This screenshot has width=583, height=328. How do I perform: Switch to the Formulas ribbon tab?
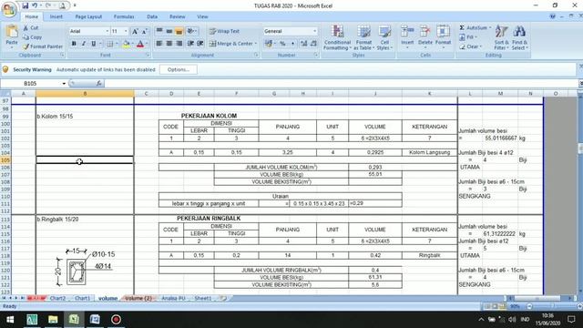[x=124, y=16]
